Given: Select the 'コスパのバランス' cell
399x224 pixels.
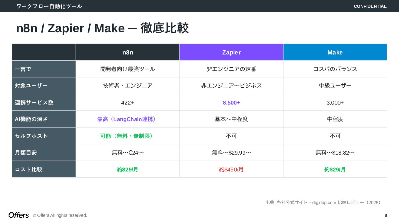Looking at the screenshot, I should click(335, 69).
